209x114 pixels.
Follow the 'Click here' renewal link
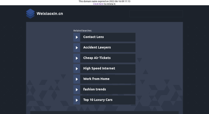click(98, 4)
